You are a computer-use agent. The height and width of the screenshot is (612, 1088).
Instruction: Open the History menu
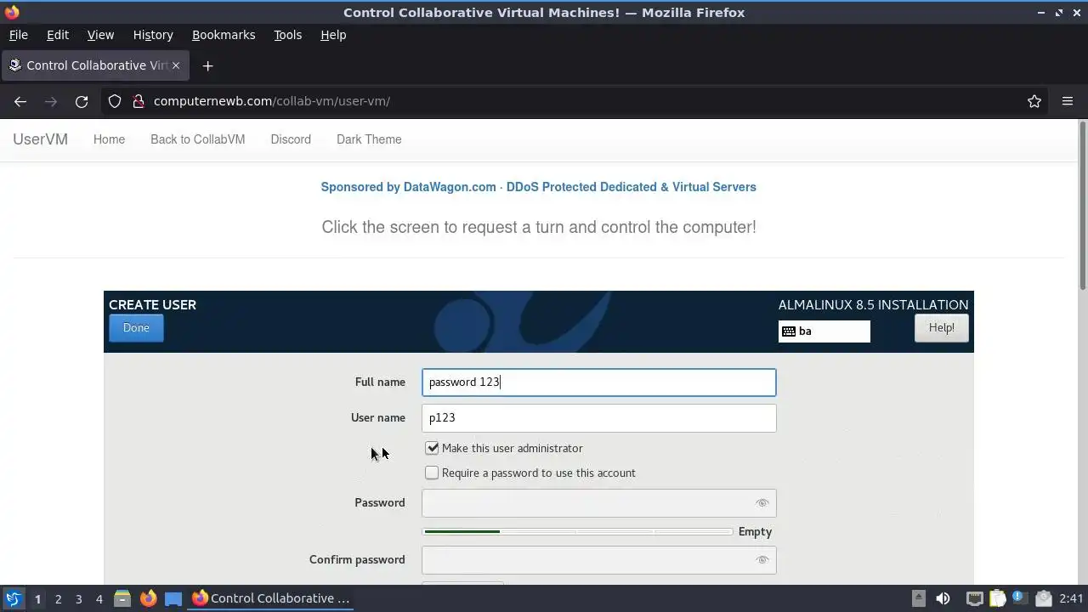[x=153, y=35]
